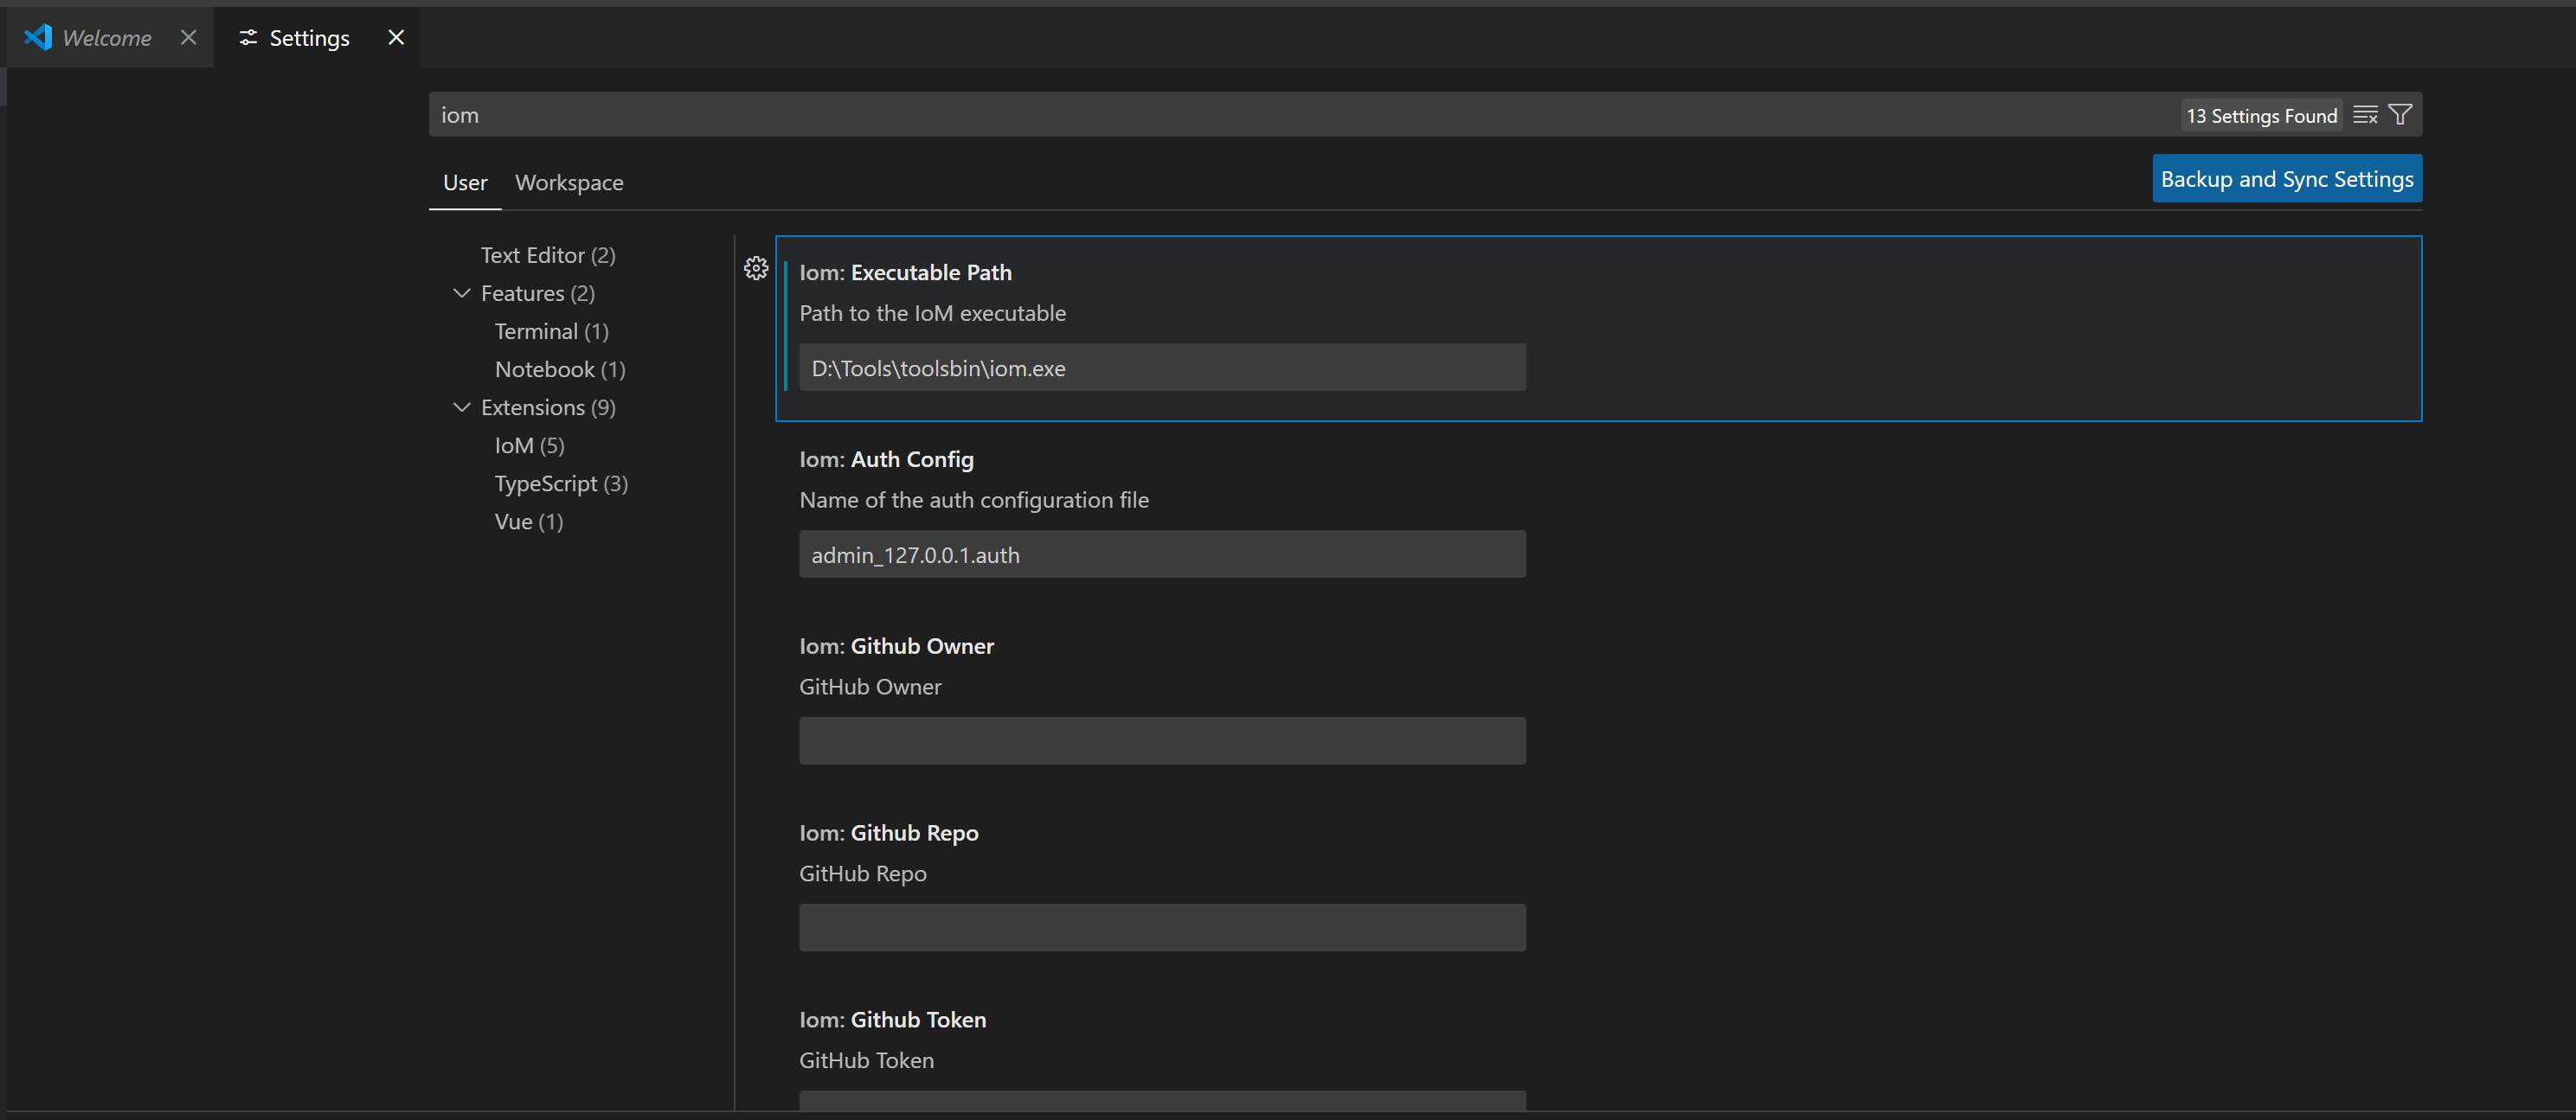Click the 'GitHub Token' description text
Screen dimensions: 2576x1120
tap(866, 1060)
